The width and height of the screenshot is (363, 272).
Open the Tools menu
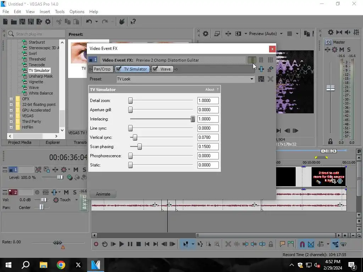(x=60, y=12)
